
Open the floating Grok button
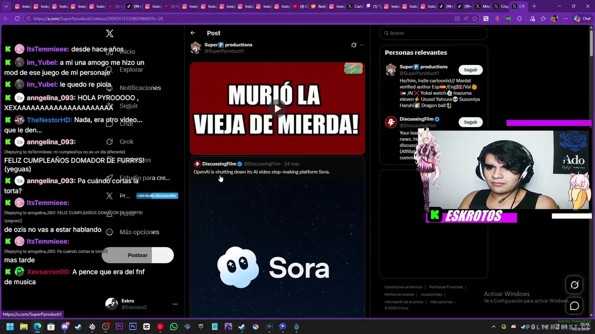click(x=575, y=285)
